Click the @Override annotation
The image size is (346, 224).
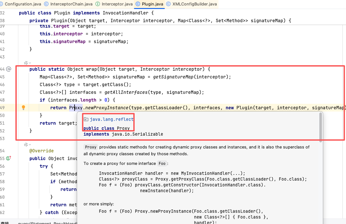(41, 151)
